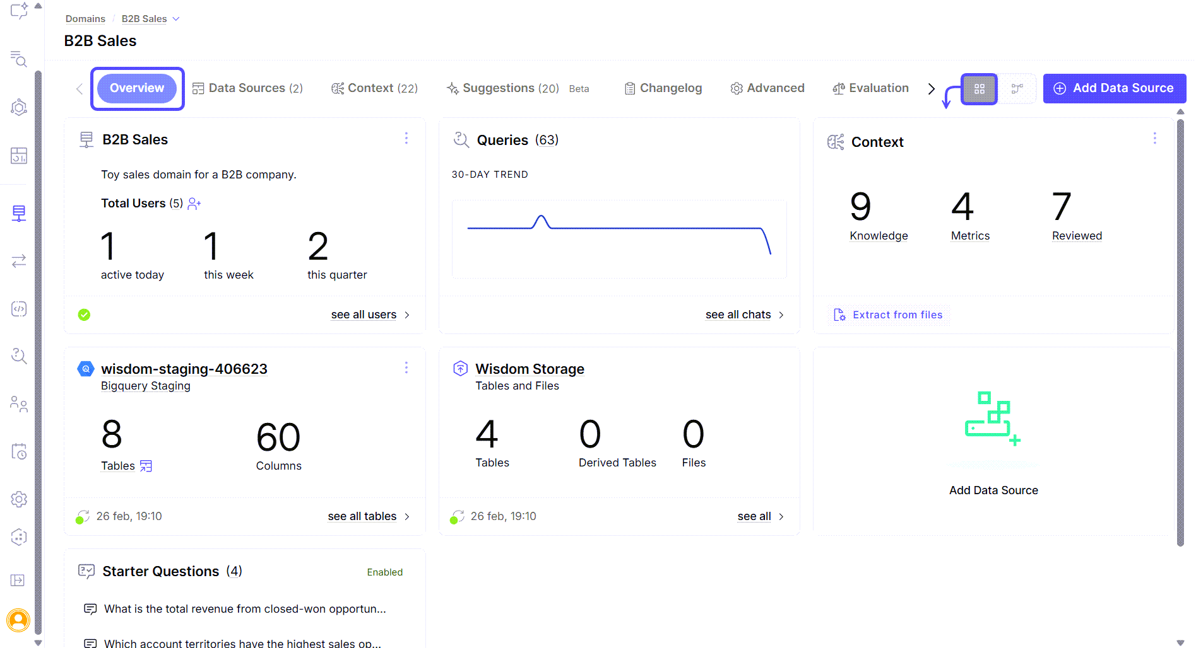Viewport: 1196px width, 648px height.
Task: Select the users management icon in sidebar
Action: click(x=19, y=404)
